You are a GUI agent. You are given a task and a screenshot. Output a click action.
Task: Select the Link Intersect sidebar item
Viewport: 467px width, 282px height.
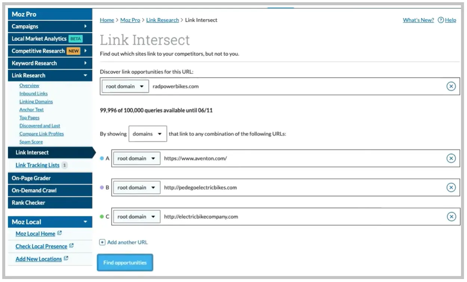(x=52, y=153)
